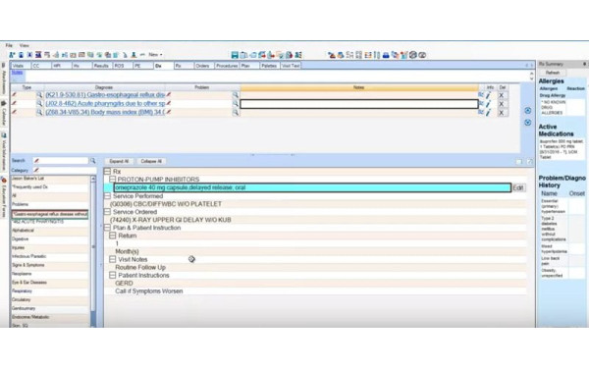Click the Save floppy disk icon in toolbar
This screenshot has height=368, width=589.
(235, 55)
